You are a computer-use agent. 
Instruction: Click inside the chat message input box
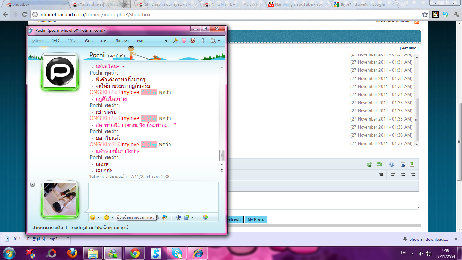[x=154, y=197]
